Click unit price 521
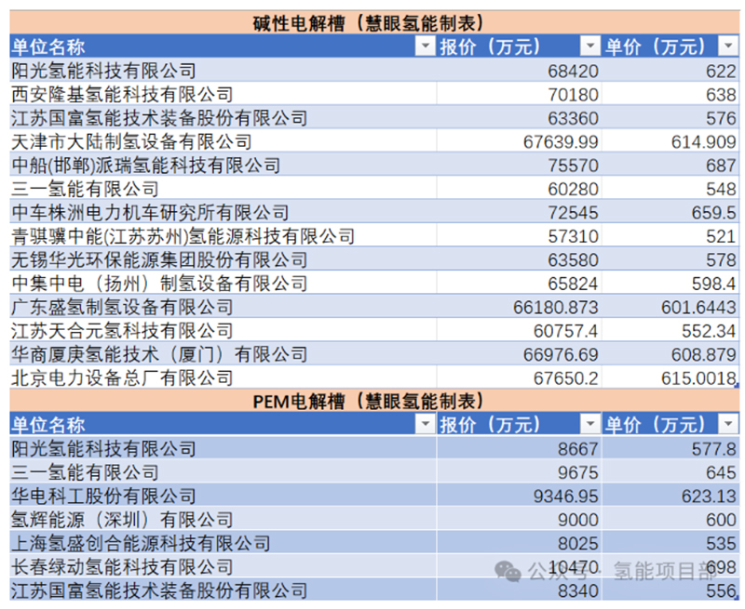 click(x=721, y=237)
